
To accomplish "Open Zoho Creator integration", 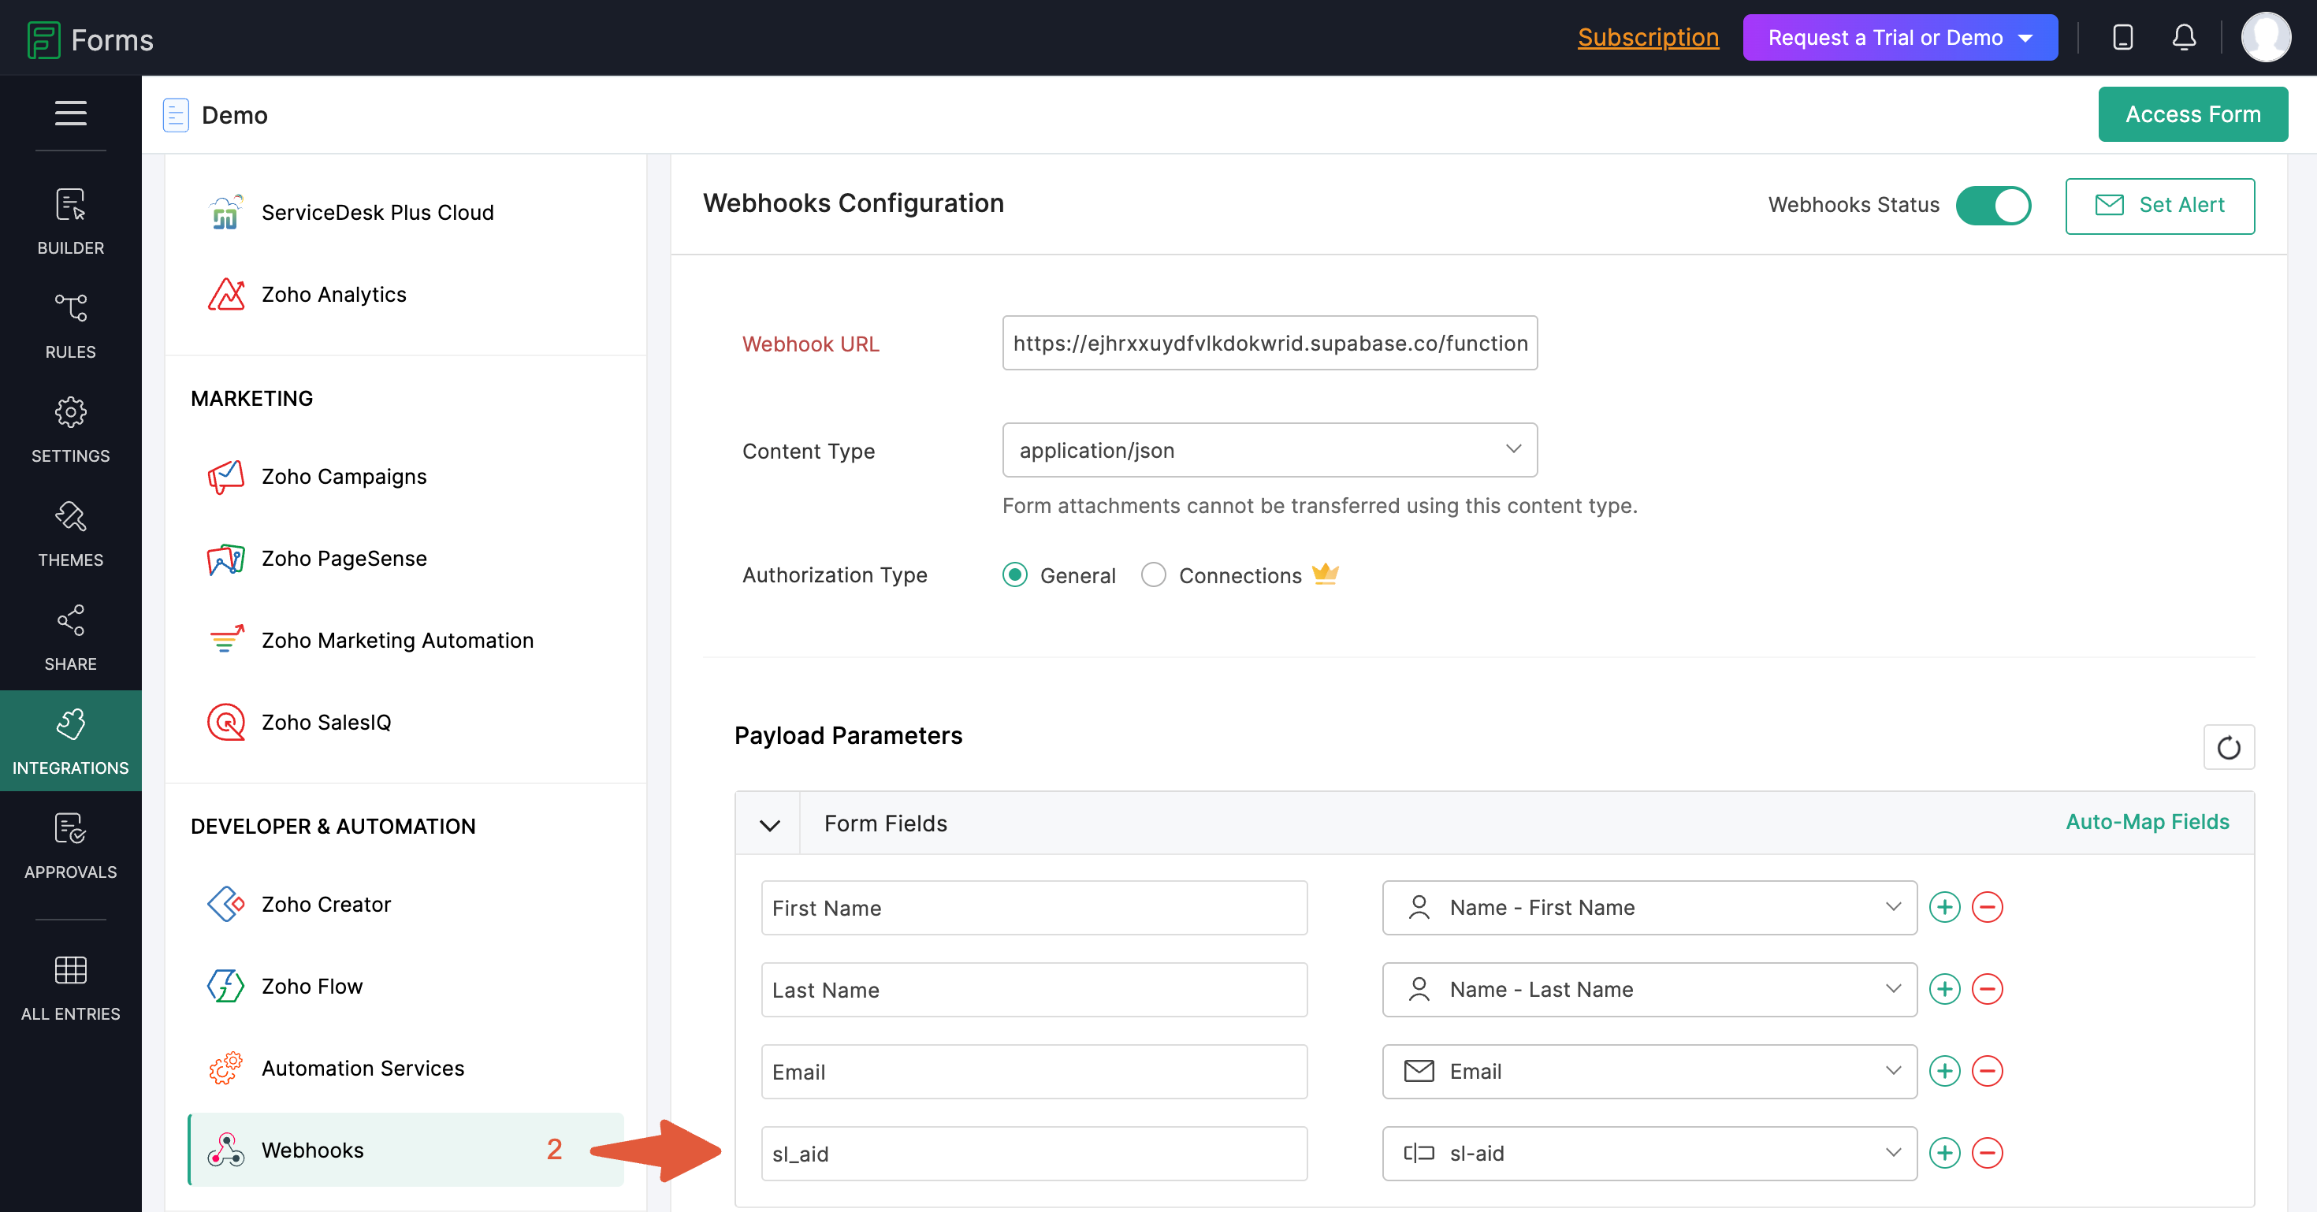I will (405, 904).
